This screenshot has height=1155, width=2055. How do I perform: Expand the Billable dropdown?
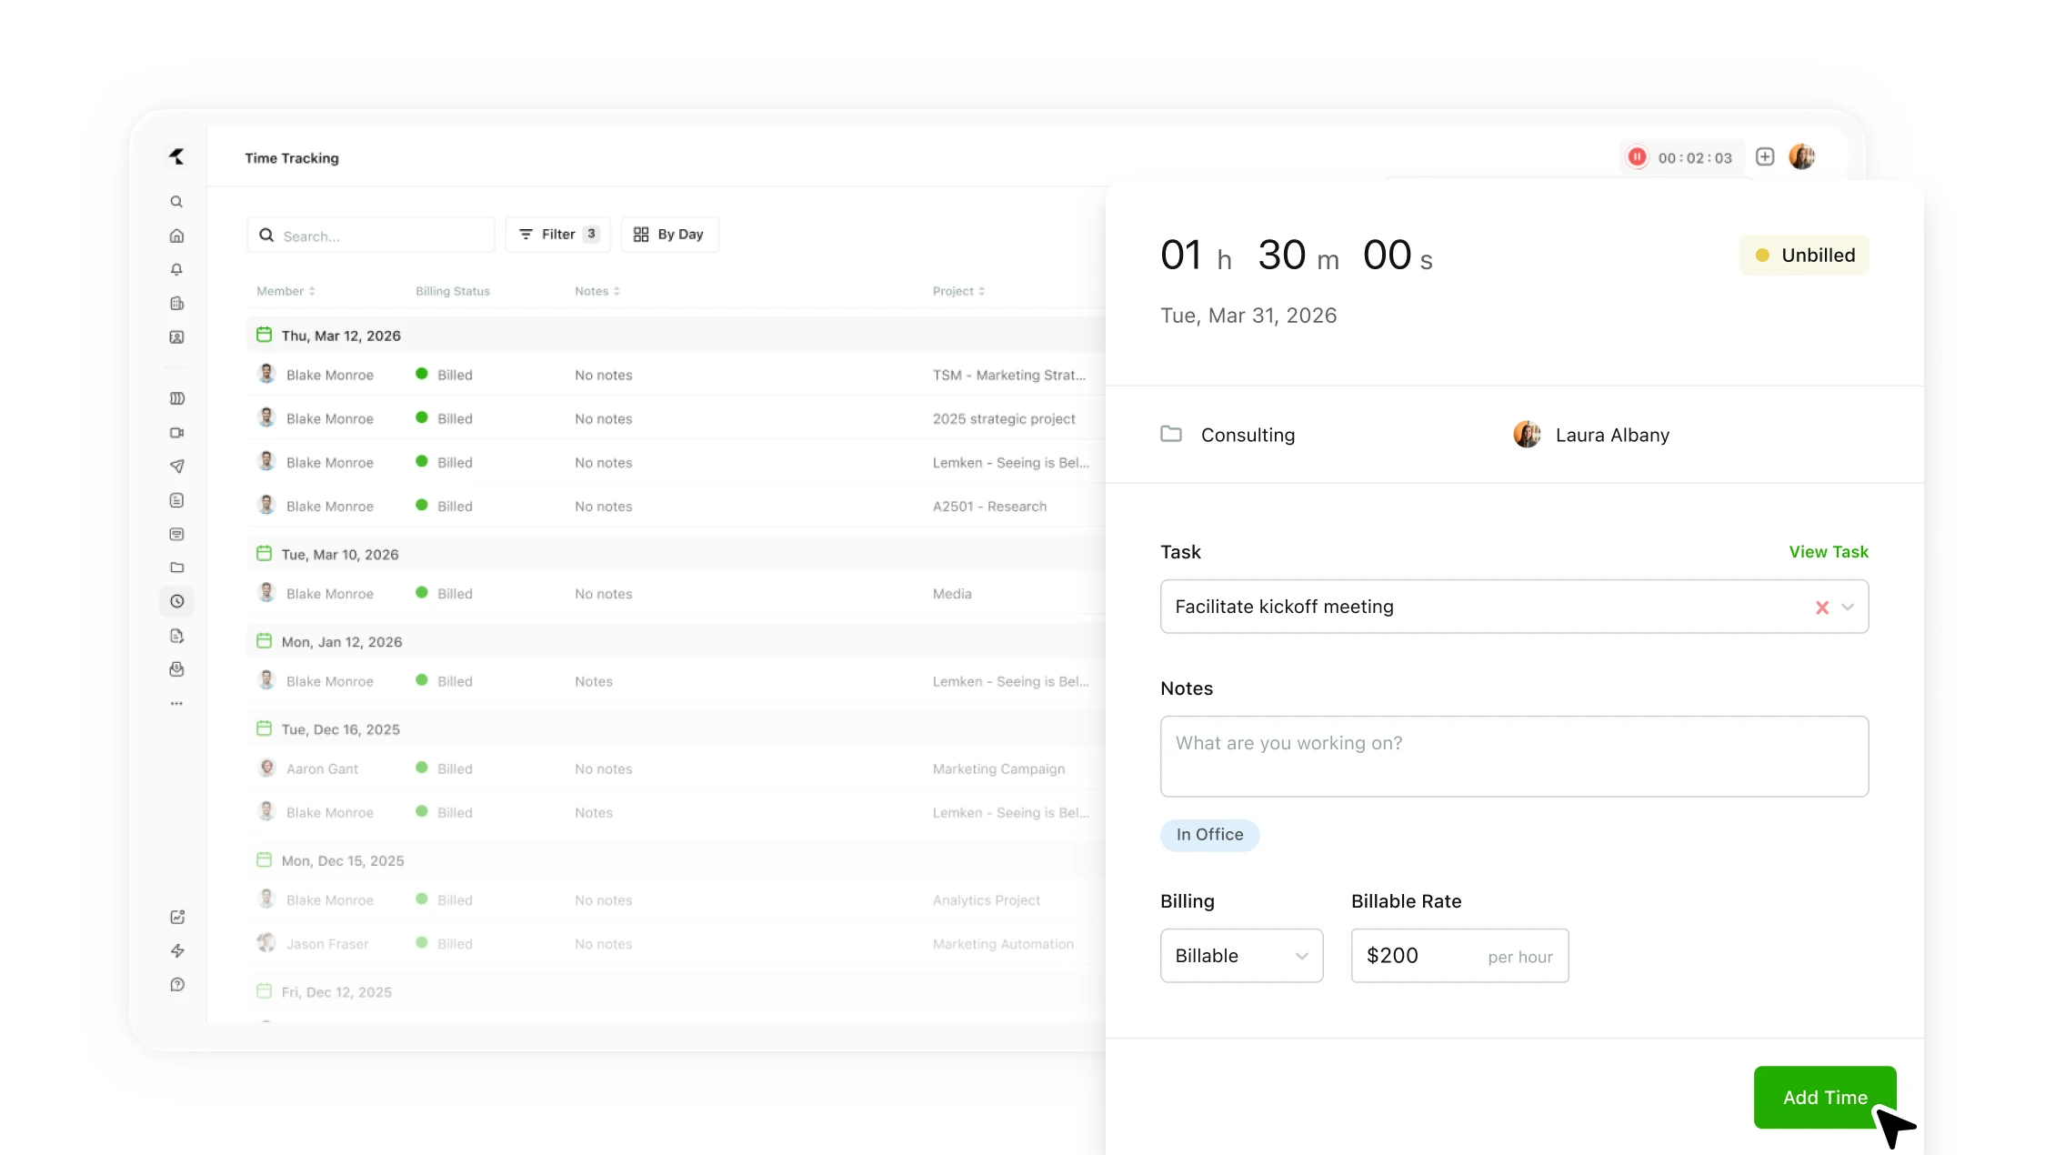[1241, 955]
